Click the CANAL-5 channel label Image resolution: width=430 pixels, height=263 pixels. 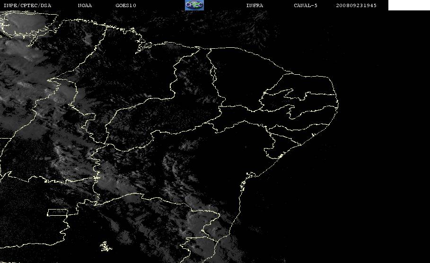point(306,5)
